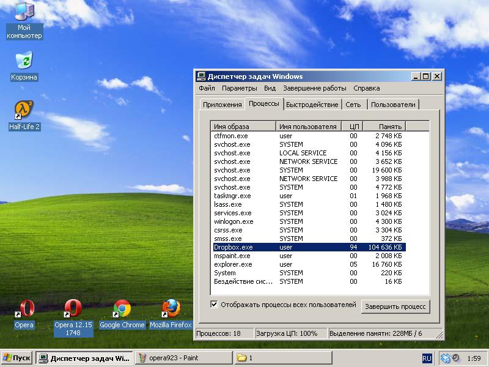Toggle the show processes of all users checkbox
The height and width of the screenshot is (367, 489).
(x=214, y=304)
